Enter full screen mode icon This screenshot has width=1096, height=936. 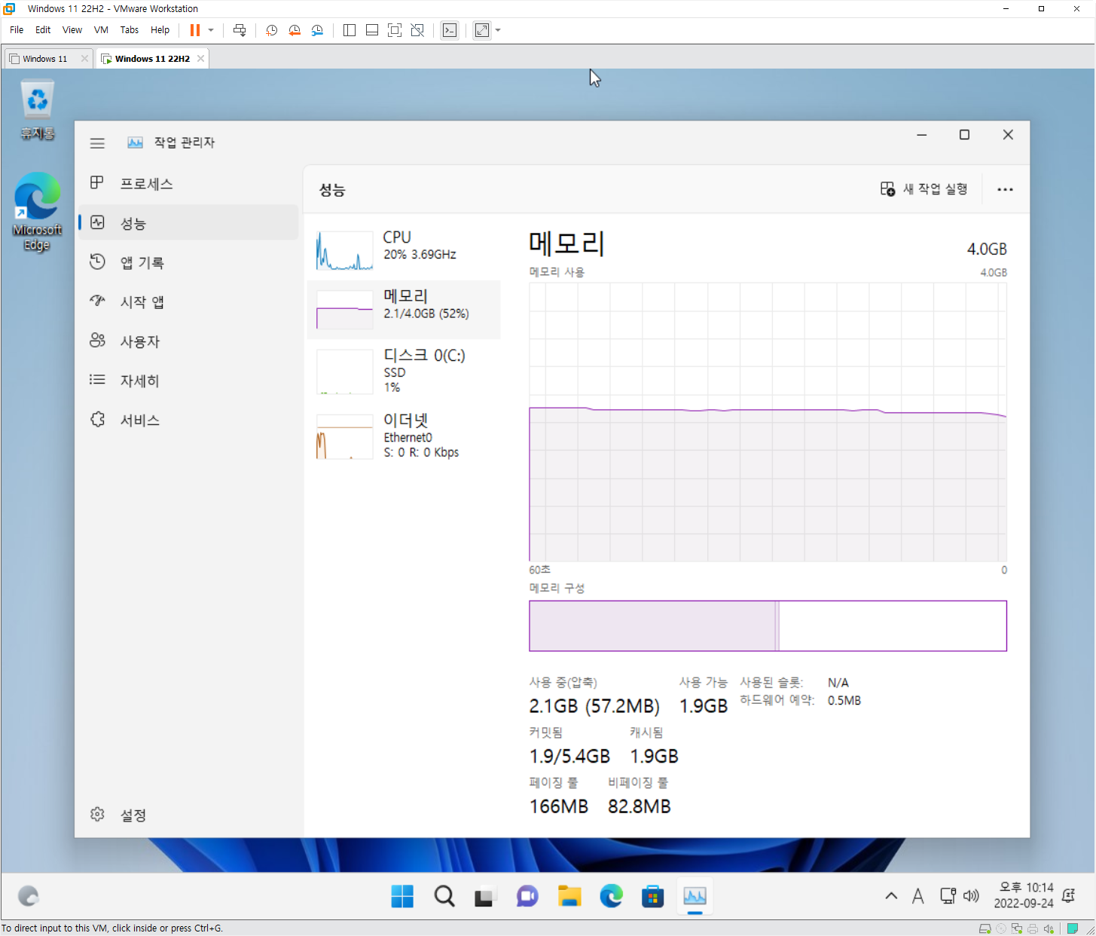click(x=395, y=30)
